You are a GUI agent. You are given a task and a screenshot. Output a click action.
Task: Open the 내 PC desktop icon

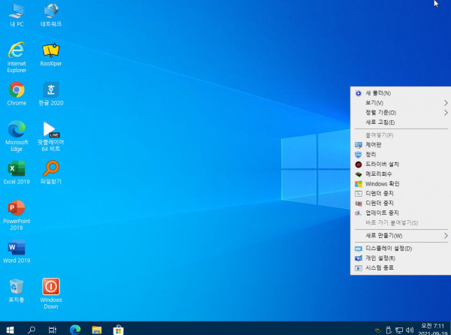pyautogui.click(x=17, y=15)
